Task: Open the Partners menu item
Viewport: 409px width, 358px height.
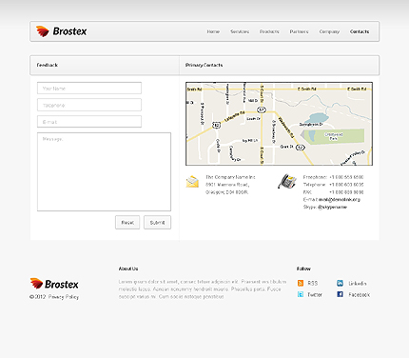Action: (x=299, y=31)
